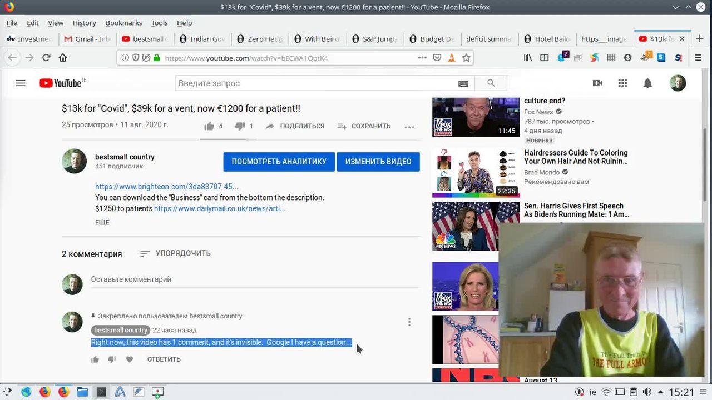Like the video with thumbs up
This screenshot has width=712, height=400.
coord(209,126)
